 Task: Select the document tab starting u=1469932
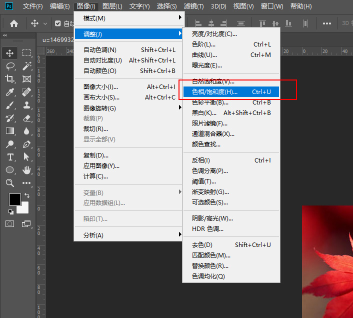(58, 40)
